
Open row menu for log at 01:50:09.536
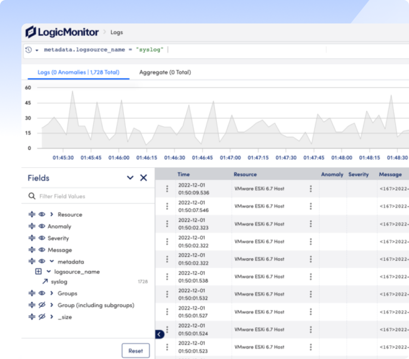click(x=167, y=189)
